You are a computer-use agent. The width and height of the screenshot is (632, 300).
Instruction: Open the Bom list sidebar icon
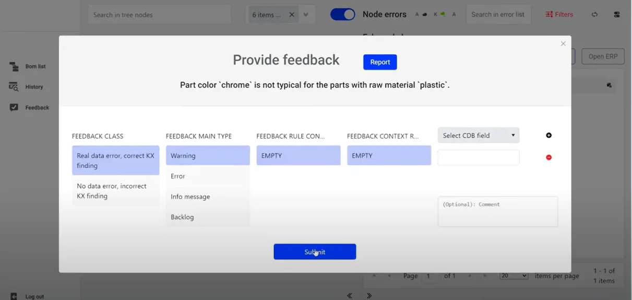[x=14, y=66]
